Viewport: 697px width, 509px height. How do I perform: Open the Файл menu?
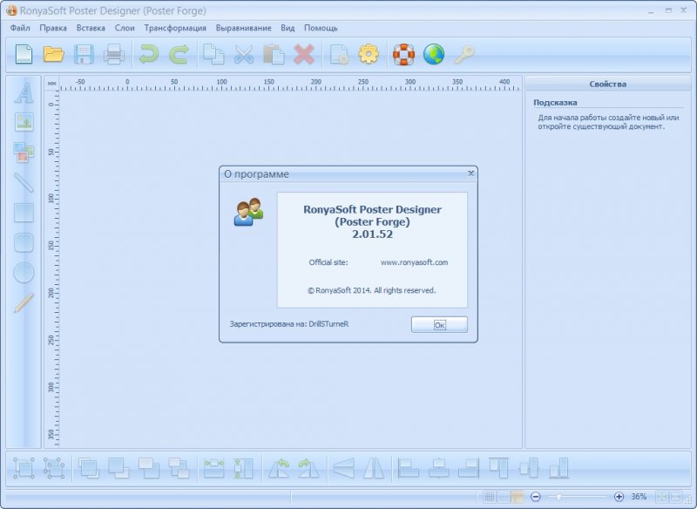pyautogui.click(x=20, y=28)
